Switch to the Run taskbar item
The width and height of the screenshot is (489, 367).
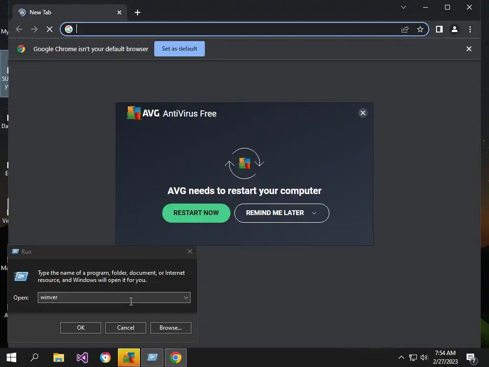tap(152, 357)
